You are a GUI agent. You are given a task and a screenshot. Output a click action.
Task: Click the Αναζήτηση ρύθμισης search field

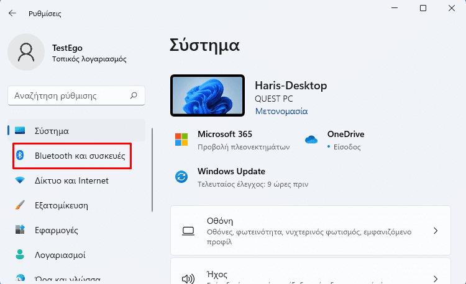76,95
